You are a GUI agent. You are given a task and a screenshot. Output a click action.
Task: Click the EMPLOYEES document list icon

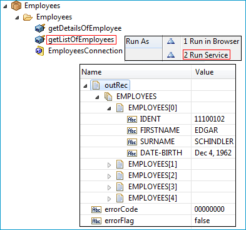108,97
